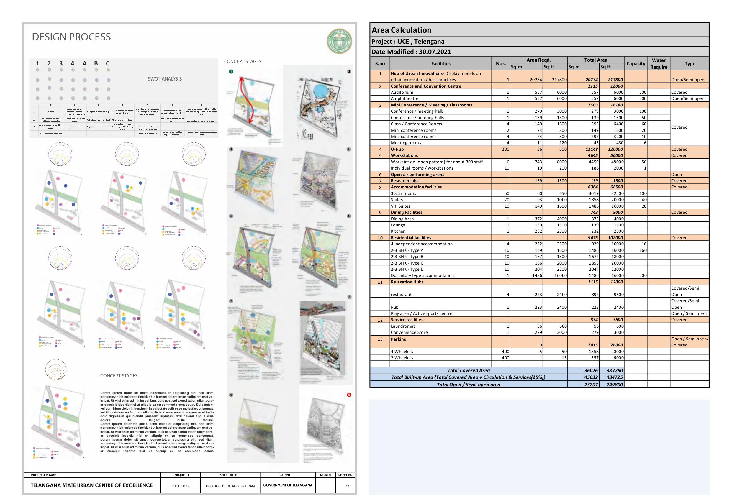The width and height of the screenshot is (732, 496).
Task: Click 'Total Open / Semi open area' label
Action: click(x=468, y=385)
